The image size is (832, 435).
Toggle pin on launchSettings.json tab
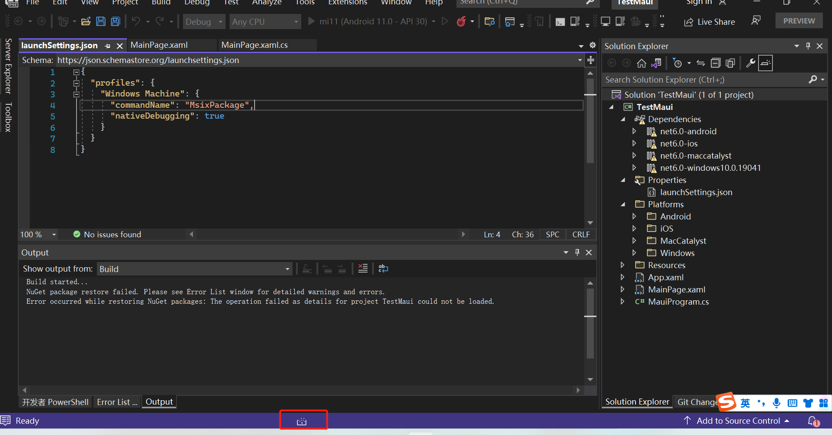[x=108, y=46]
